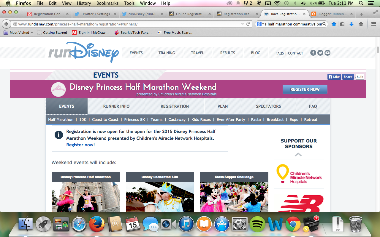Click the Children's Miracle Network Hospitals sponsor logo
Image resolution: width=380 pixels, height=237 pixels.
point(299,174)
